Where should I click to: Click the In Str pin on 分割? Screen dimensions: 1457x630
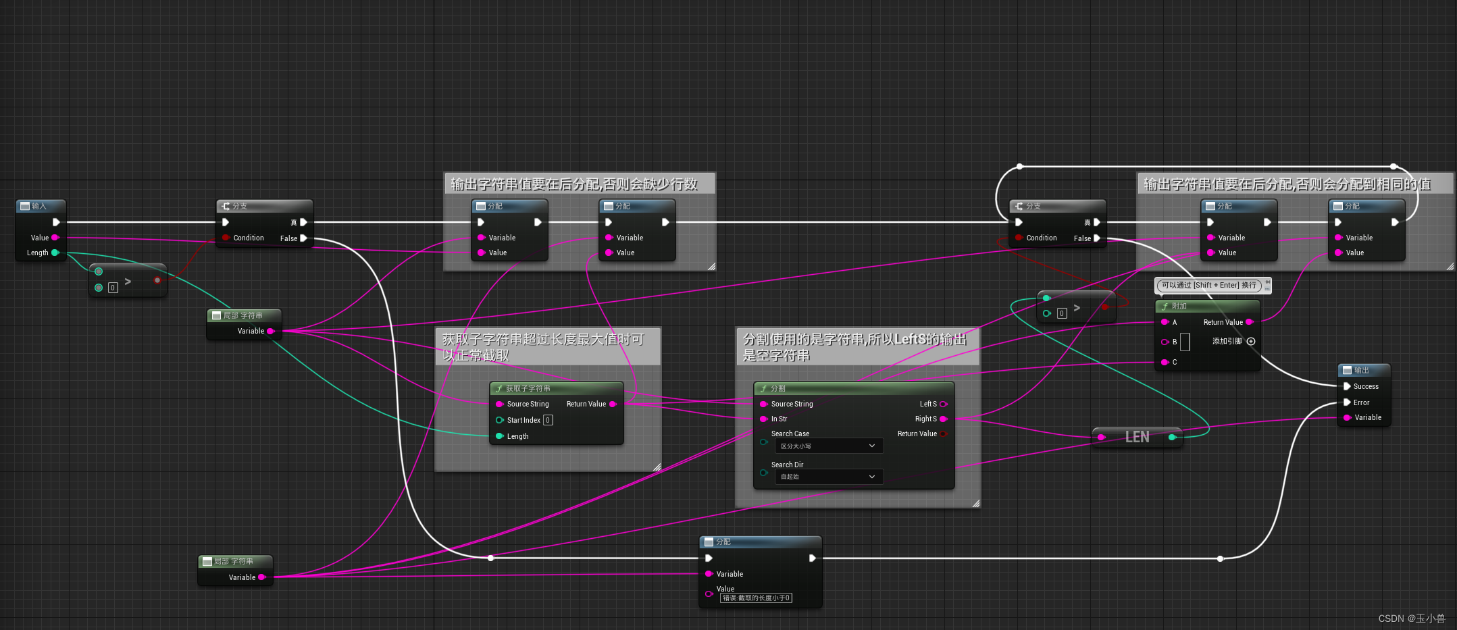pyautogui.click(x=764, y=419)
